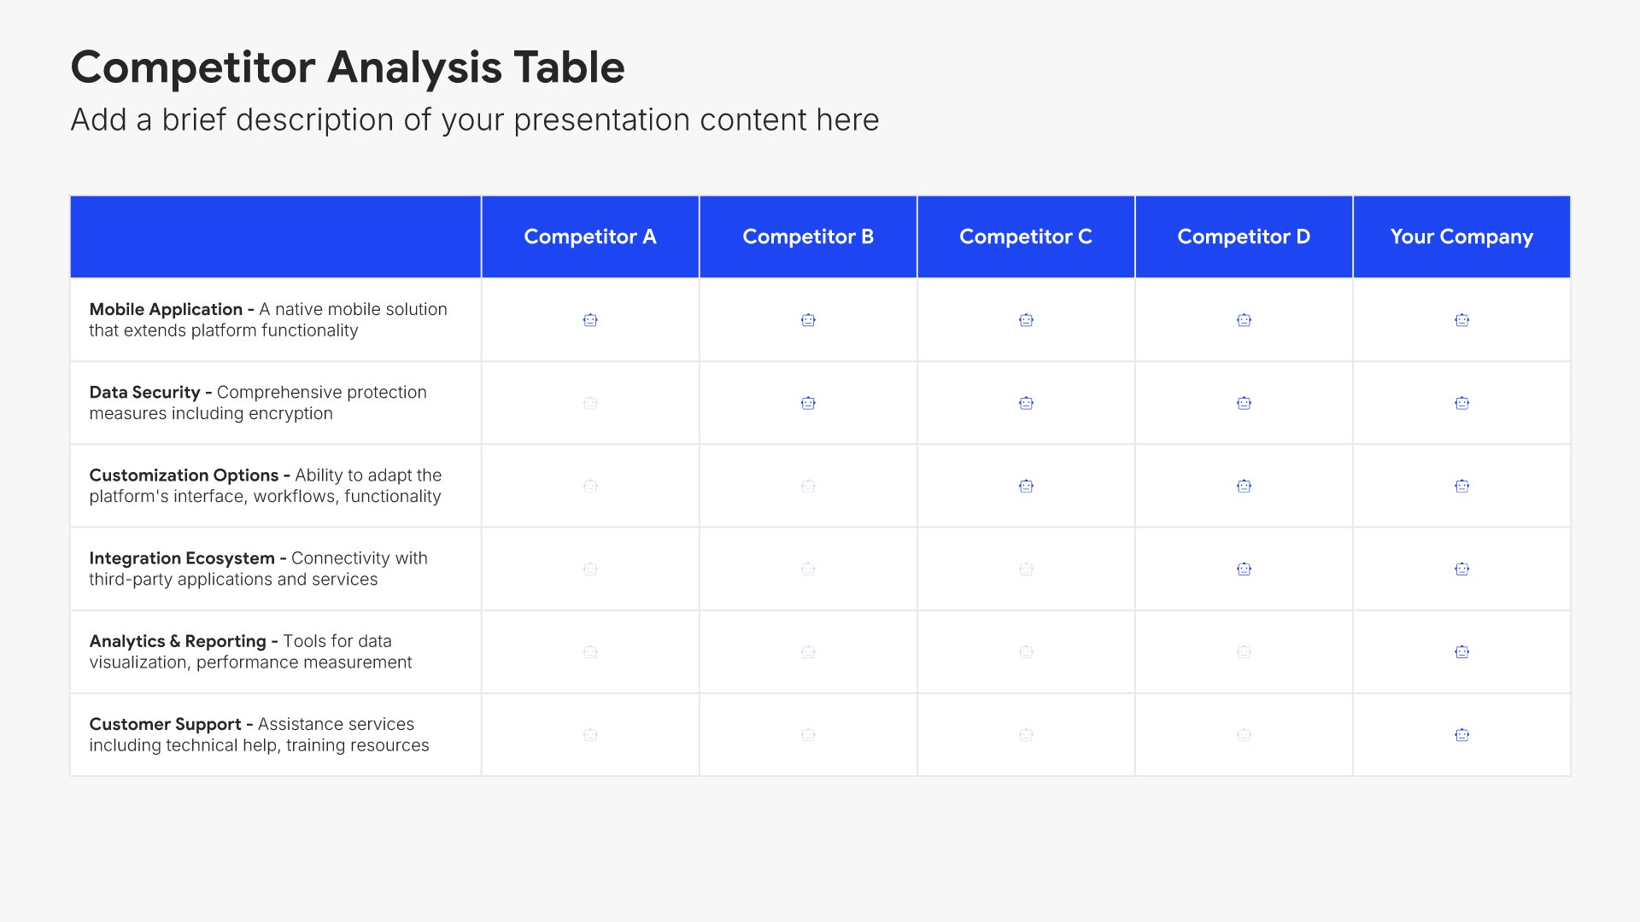1640x922 pixels.
Task: Click Mobile Application icon under Competitor C
Action: [1026, 320]
